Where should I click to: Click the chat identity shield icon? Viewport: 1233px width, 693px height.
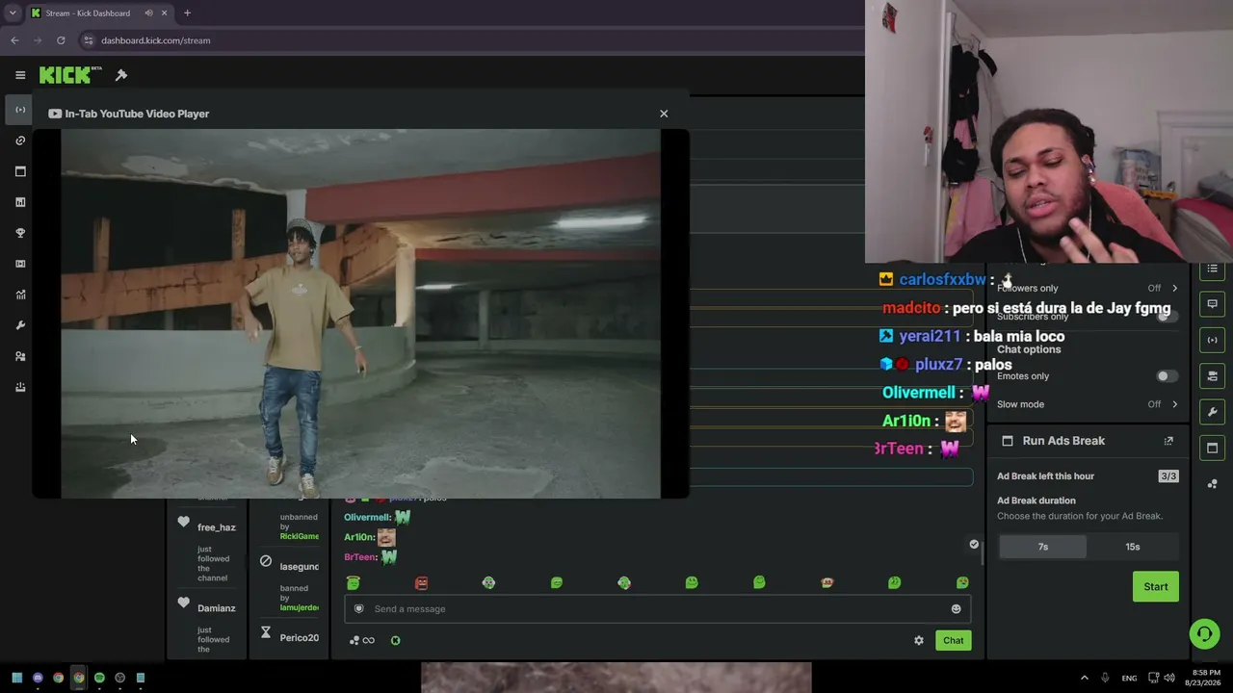[x=359, y=608]
